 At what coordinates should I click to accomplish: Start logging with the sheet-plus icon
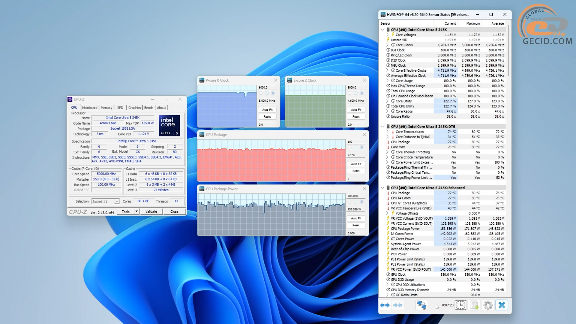coord(474,305)
